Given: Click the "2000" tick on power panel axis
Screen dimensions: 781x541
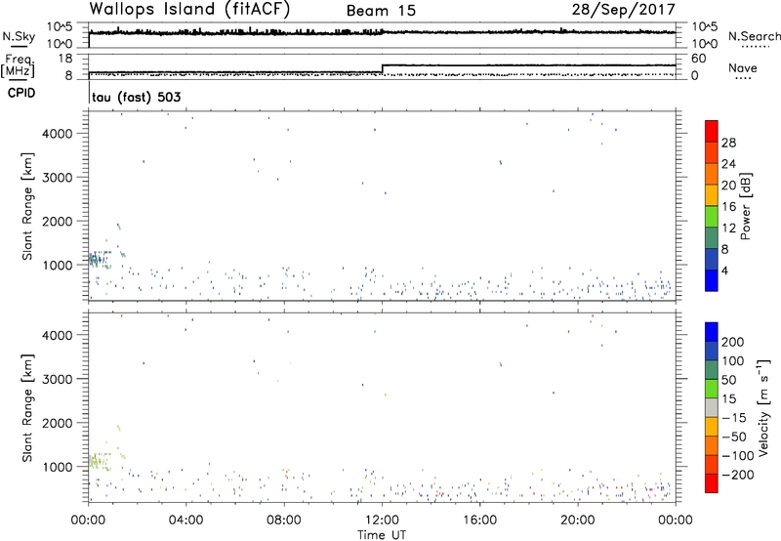Looking at the screenshot, I should (x=58, y=221).
